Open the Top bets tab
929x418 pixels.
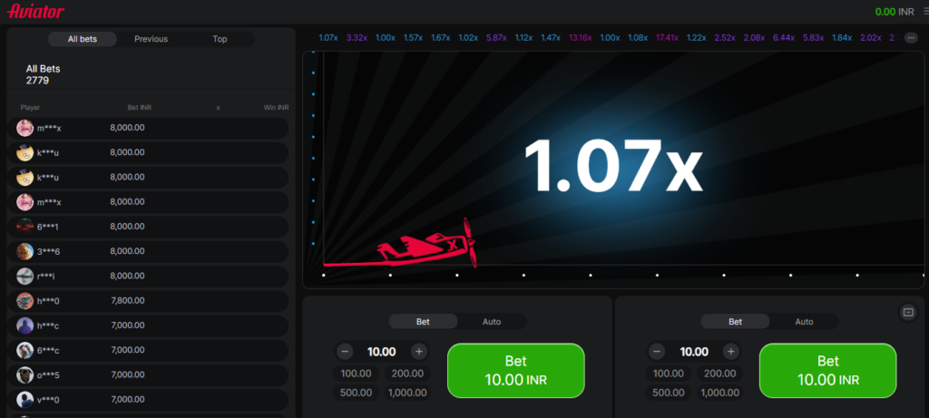(x=220, y=39)
